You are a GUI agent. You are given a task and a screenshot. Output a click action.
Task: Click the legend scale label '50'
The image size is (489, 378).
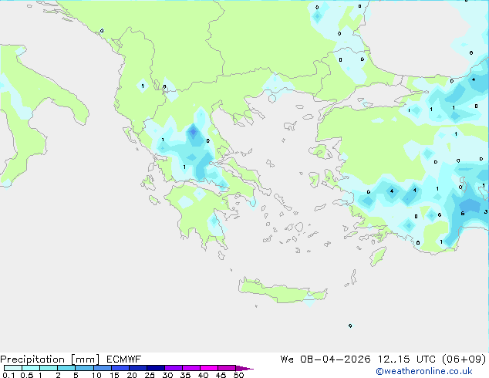(239, 375)
